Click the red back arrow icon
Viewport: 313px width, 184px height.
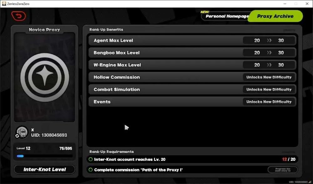[x=18, y=16]
